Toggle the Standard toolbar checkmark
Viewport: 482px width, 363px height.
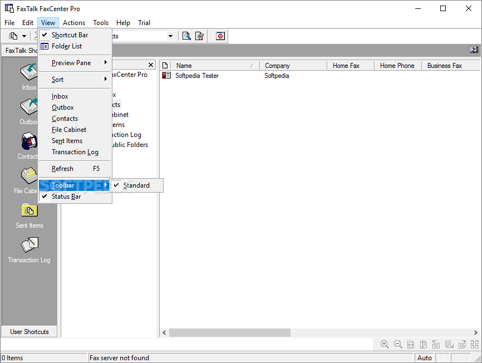pos(136,185)
